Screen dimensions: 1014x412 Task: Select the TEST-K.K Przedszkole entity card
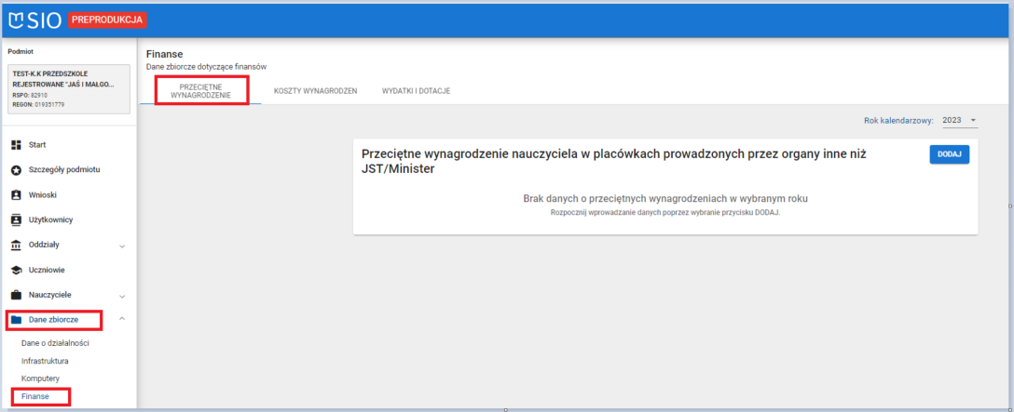click(69, 89)
